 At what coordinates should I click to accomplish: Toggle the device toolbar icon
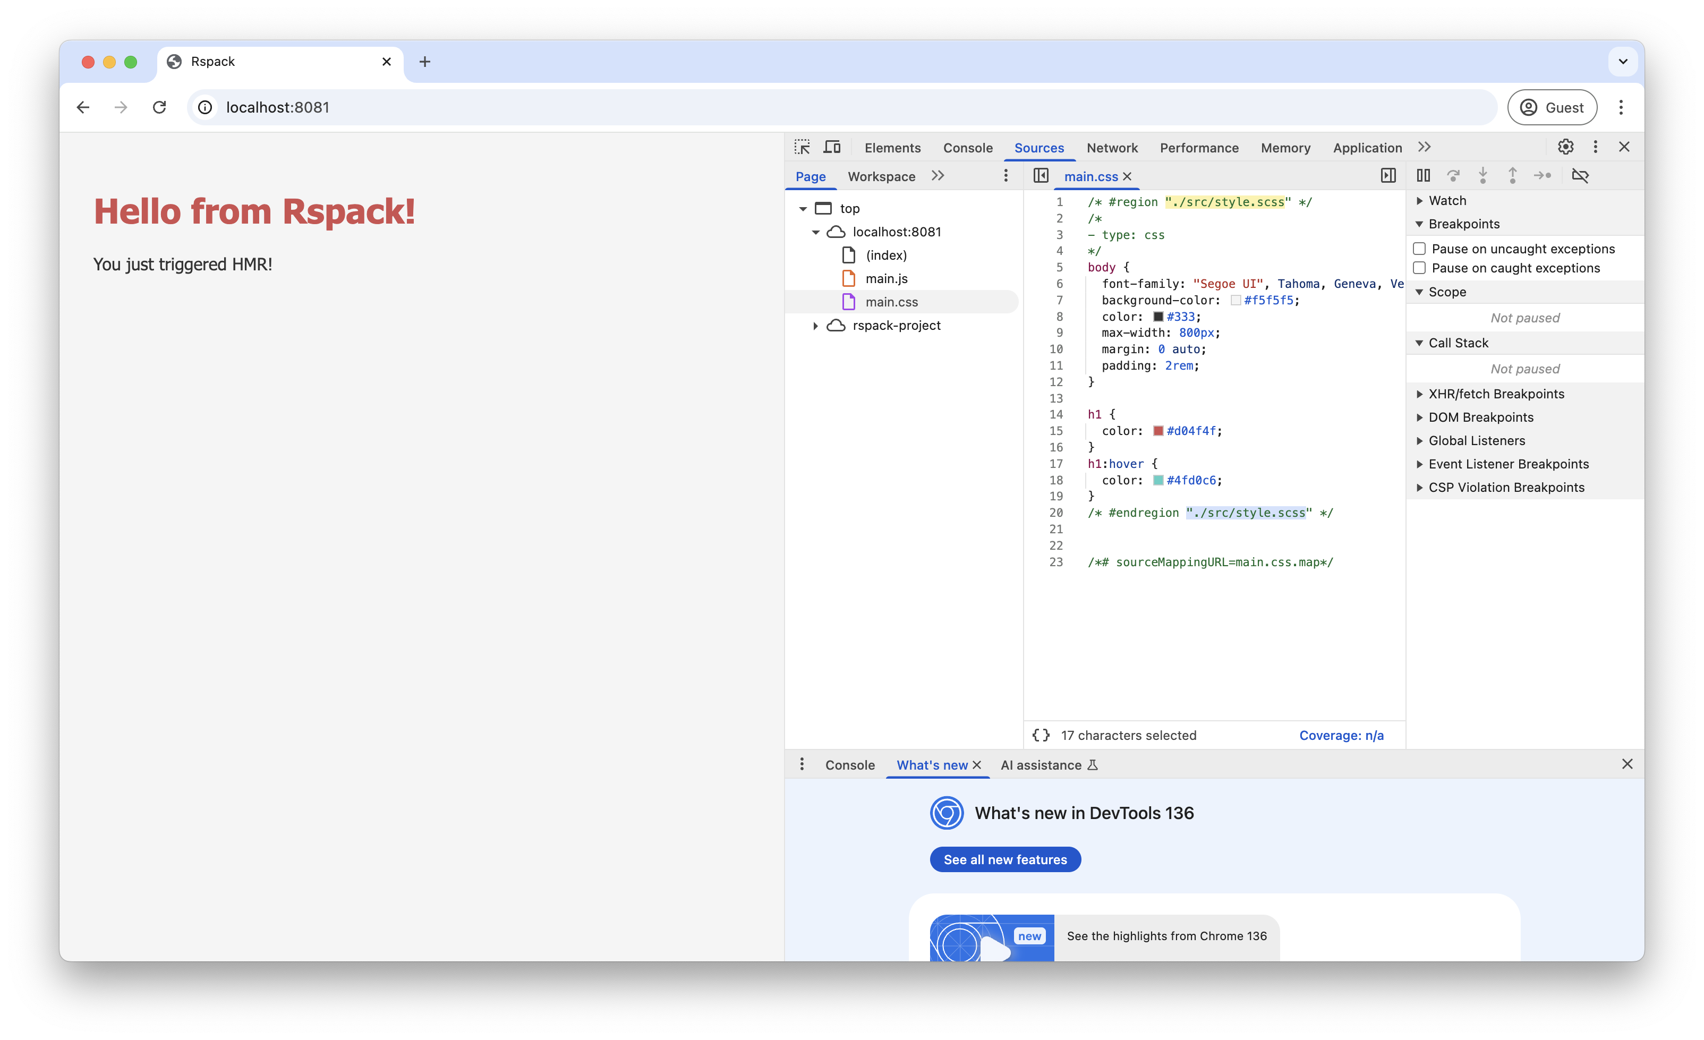[832, 147]
